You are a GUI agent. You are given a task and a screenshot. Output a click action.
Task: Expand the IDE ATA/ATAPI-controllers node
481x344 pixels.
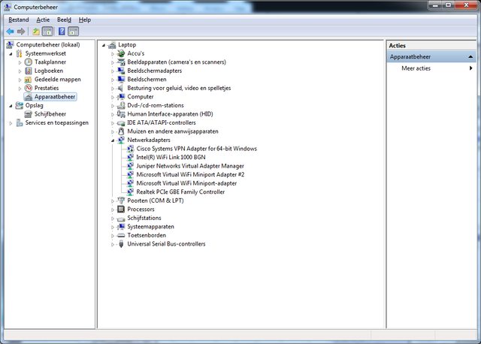tap(113, 123)
